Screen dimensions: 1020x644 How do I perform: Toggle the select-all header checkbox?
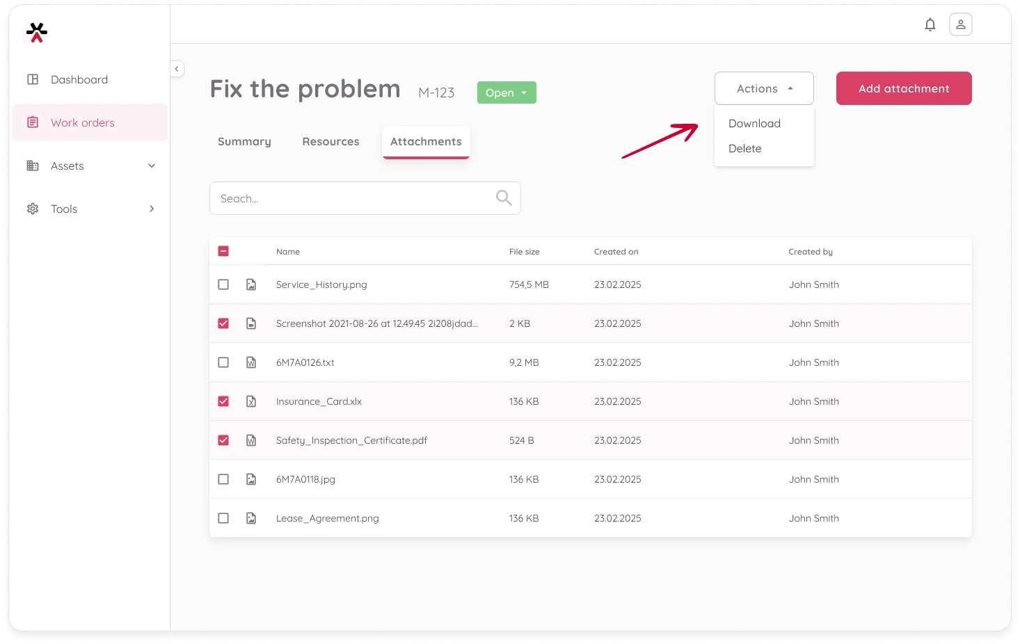point(223,251)
